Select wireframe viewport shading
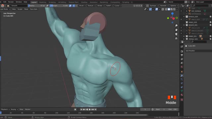Image resolution: width=212 pixels, height=119 pixels. click(x=166, y=9)
